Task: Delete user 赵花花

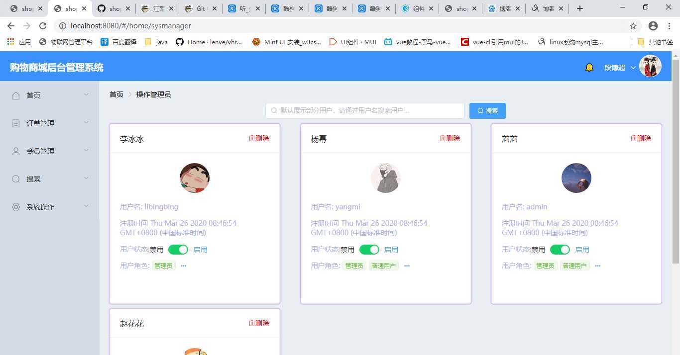Action: 259,323
